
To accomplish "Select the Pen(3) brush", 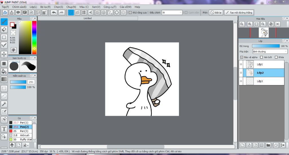I will coord(20,131).
